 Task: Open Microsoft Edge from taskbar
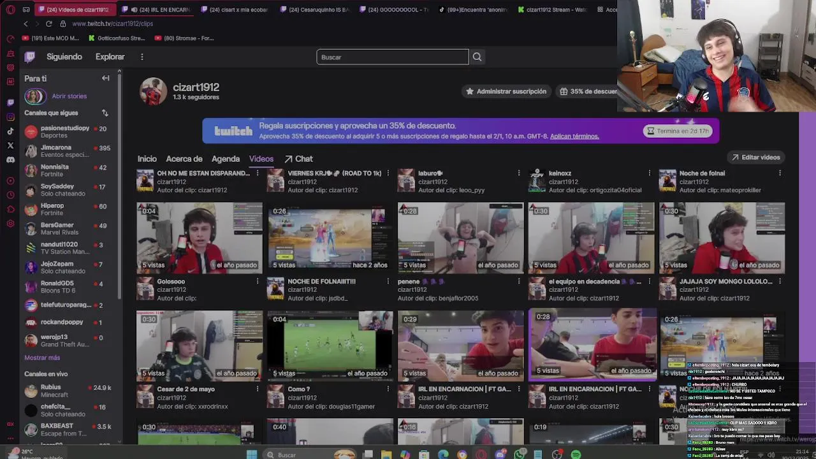pos(443,455)
